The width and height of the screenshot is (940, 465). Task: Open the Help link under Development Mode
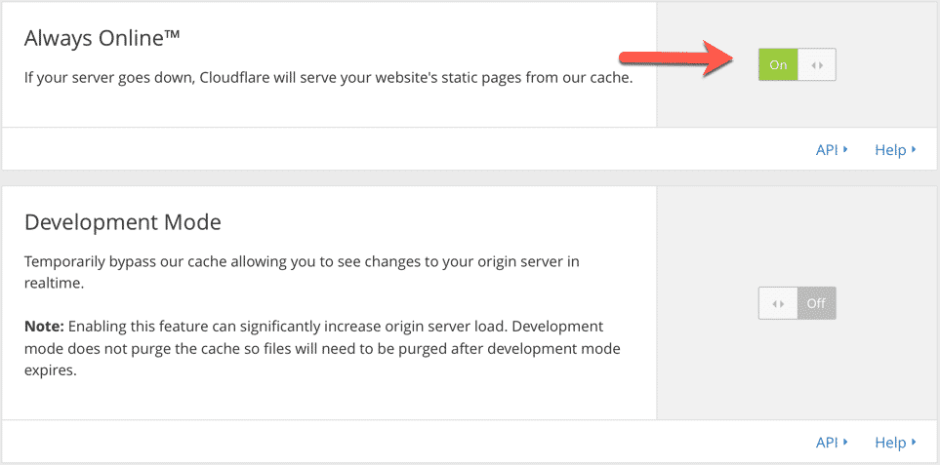pyautogui.click(x=890, y=443)
